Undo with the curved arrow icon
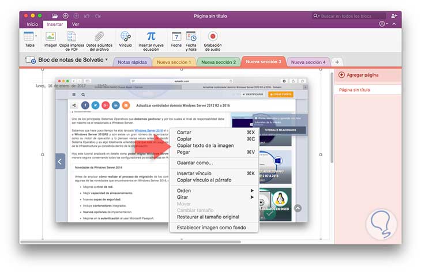The image size is (421, 272). coord(87,16)
